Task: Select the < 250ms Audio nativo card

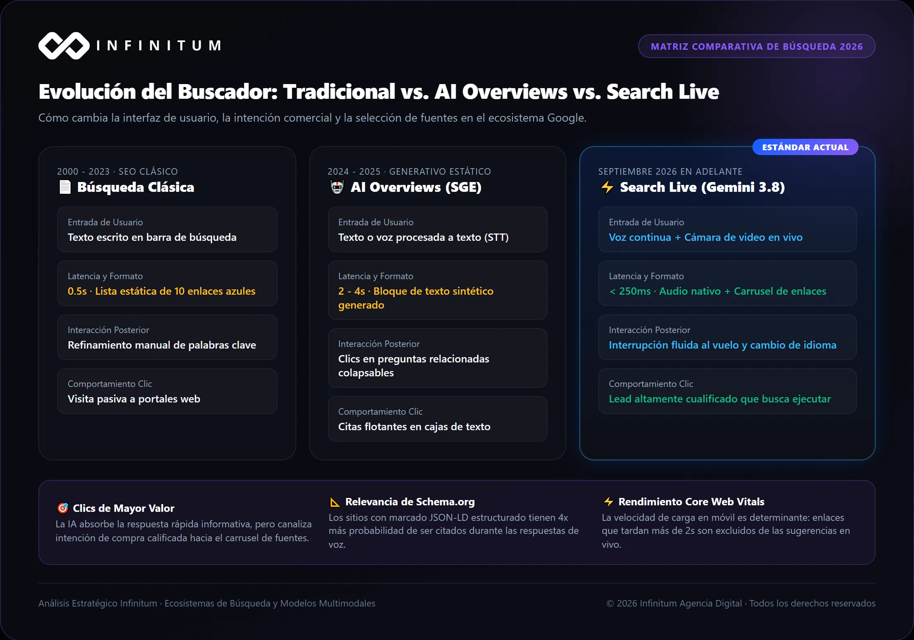Action: click(728, 283)
